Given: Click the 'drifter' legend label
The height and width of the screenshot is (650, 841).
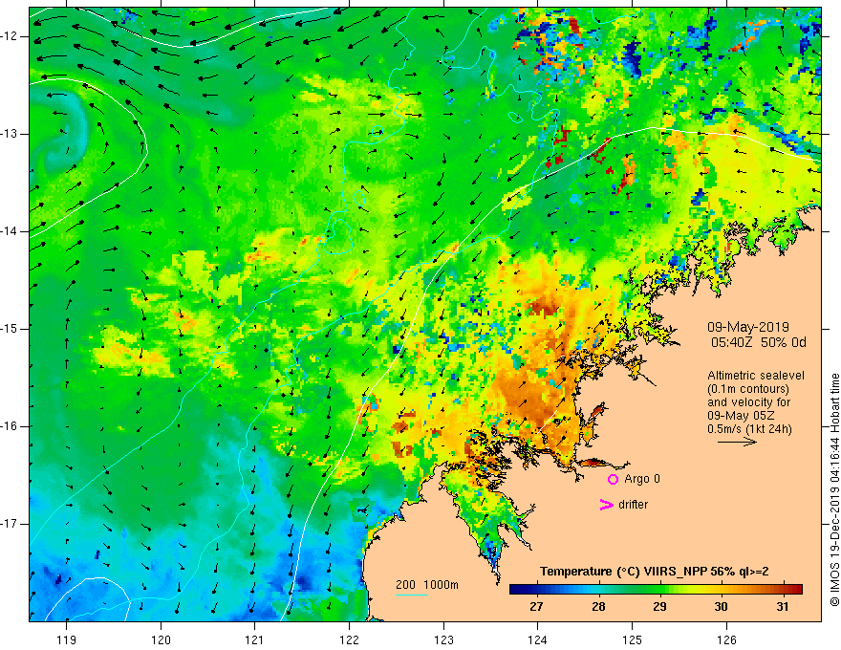Looking at the screenshot, I should [x=633, y=505].
